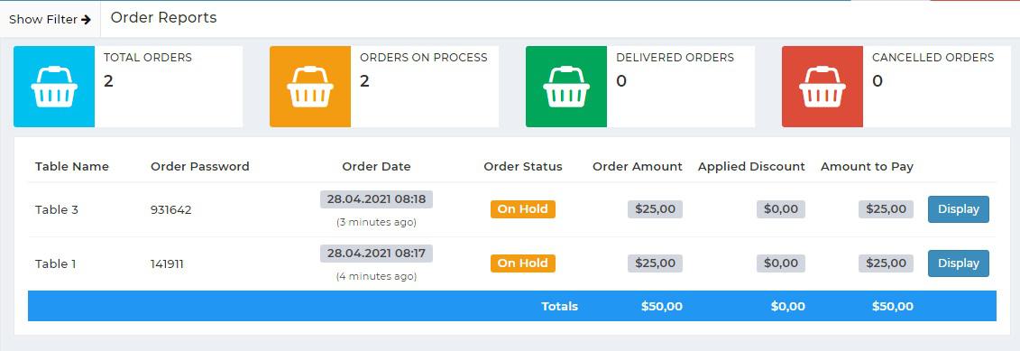Display the Table 3 order

click(x=958, y=209)
